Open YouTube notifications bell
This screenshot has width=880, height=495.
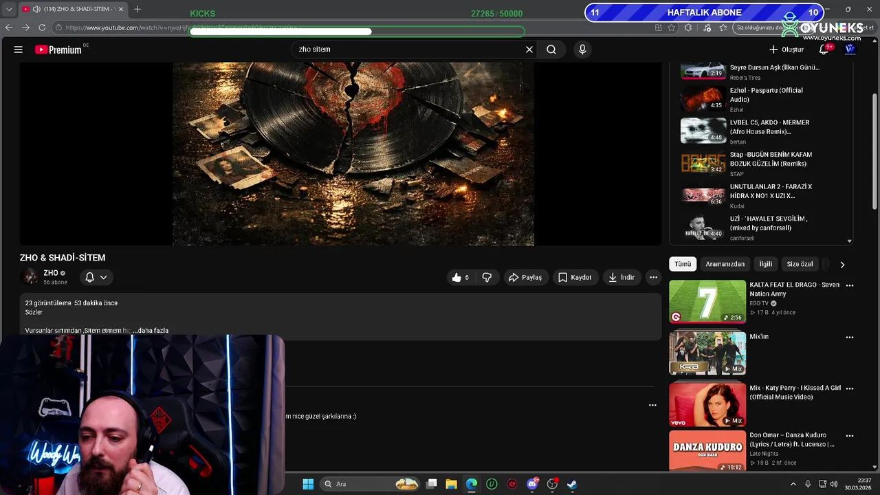[x=824, y=49]
